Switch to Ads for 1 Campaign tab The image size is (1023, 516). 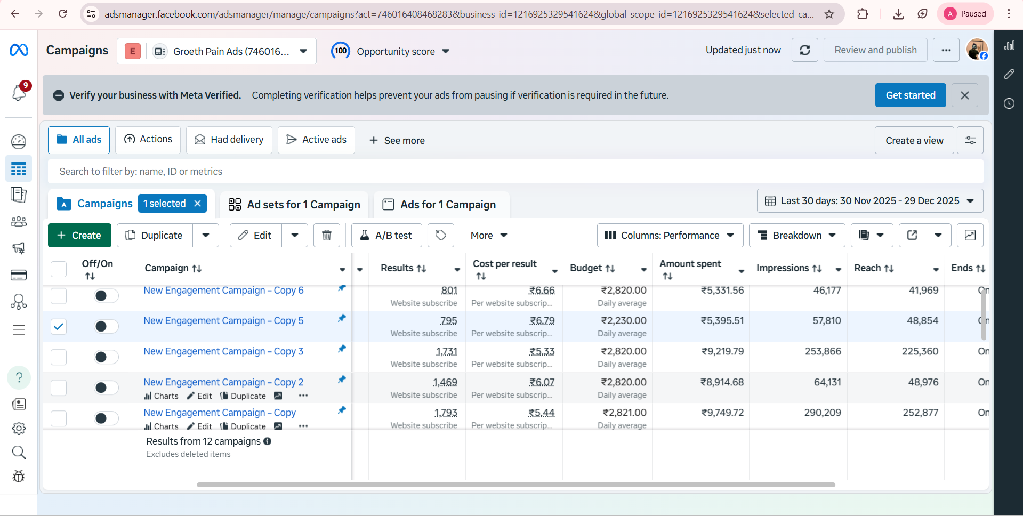click(x=441, y=205)
